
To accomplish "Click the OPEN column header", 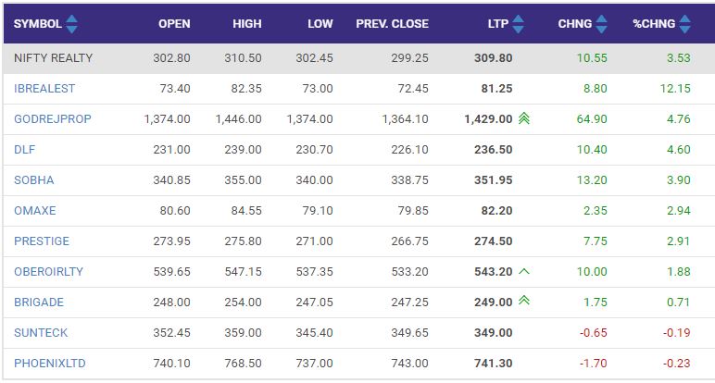I will click(174, 24).
